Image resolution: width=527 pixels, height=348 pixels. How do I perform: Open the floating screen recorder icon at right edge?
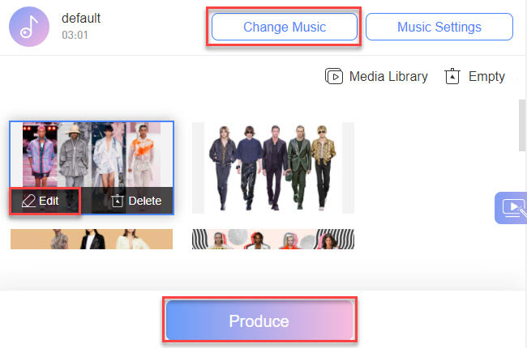pyautogui.click(x=512, y=208)
